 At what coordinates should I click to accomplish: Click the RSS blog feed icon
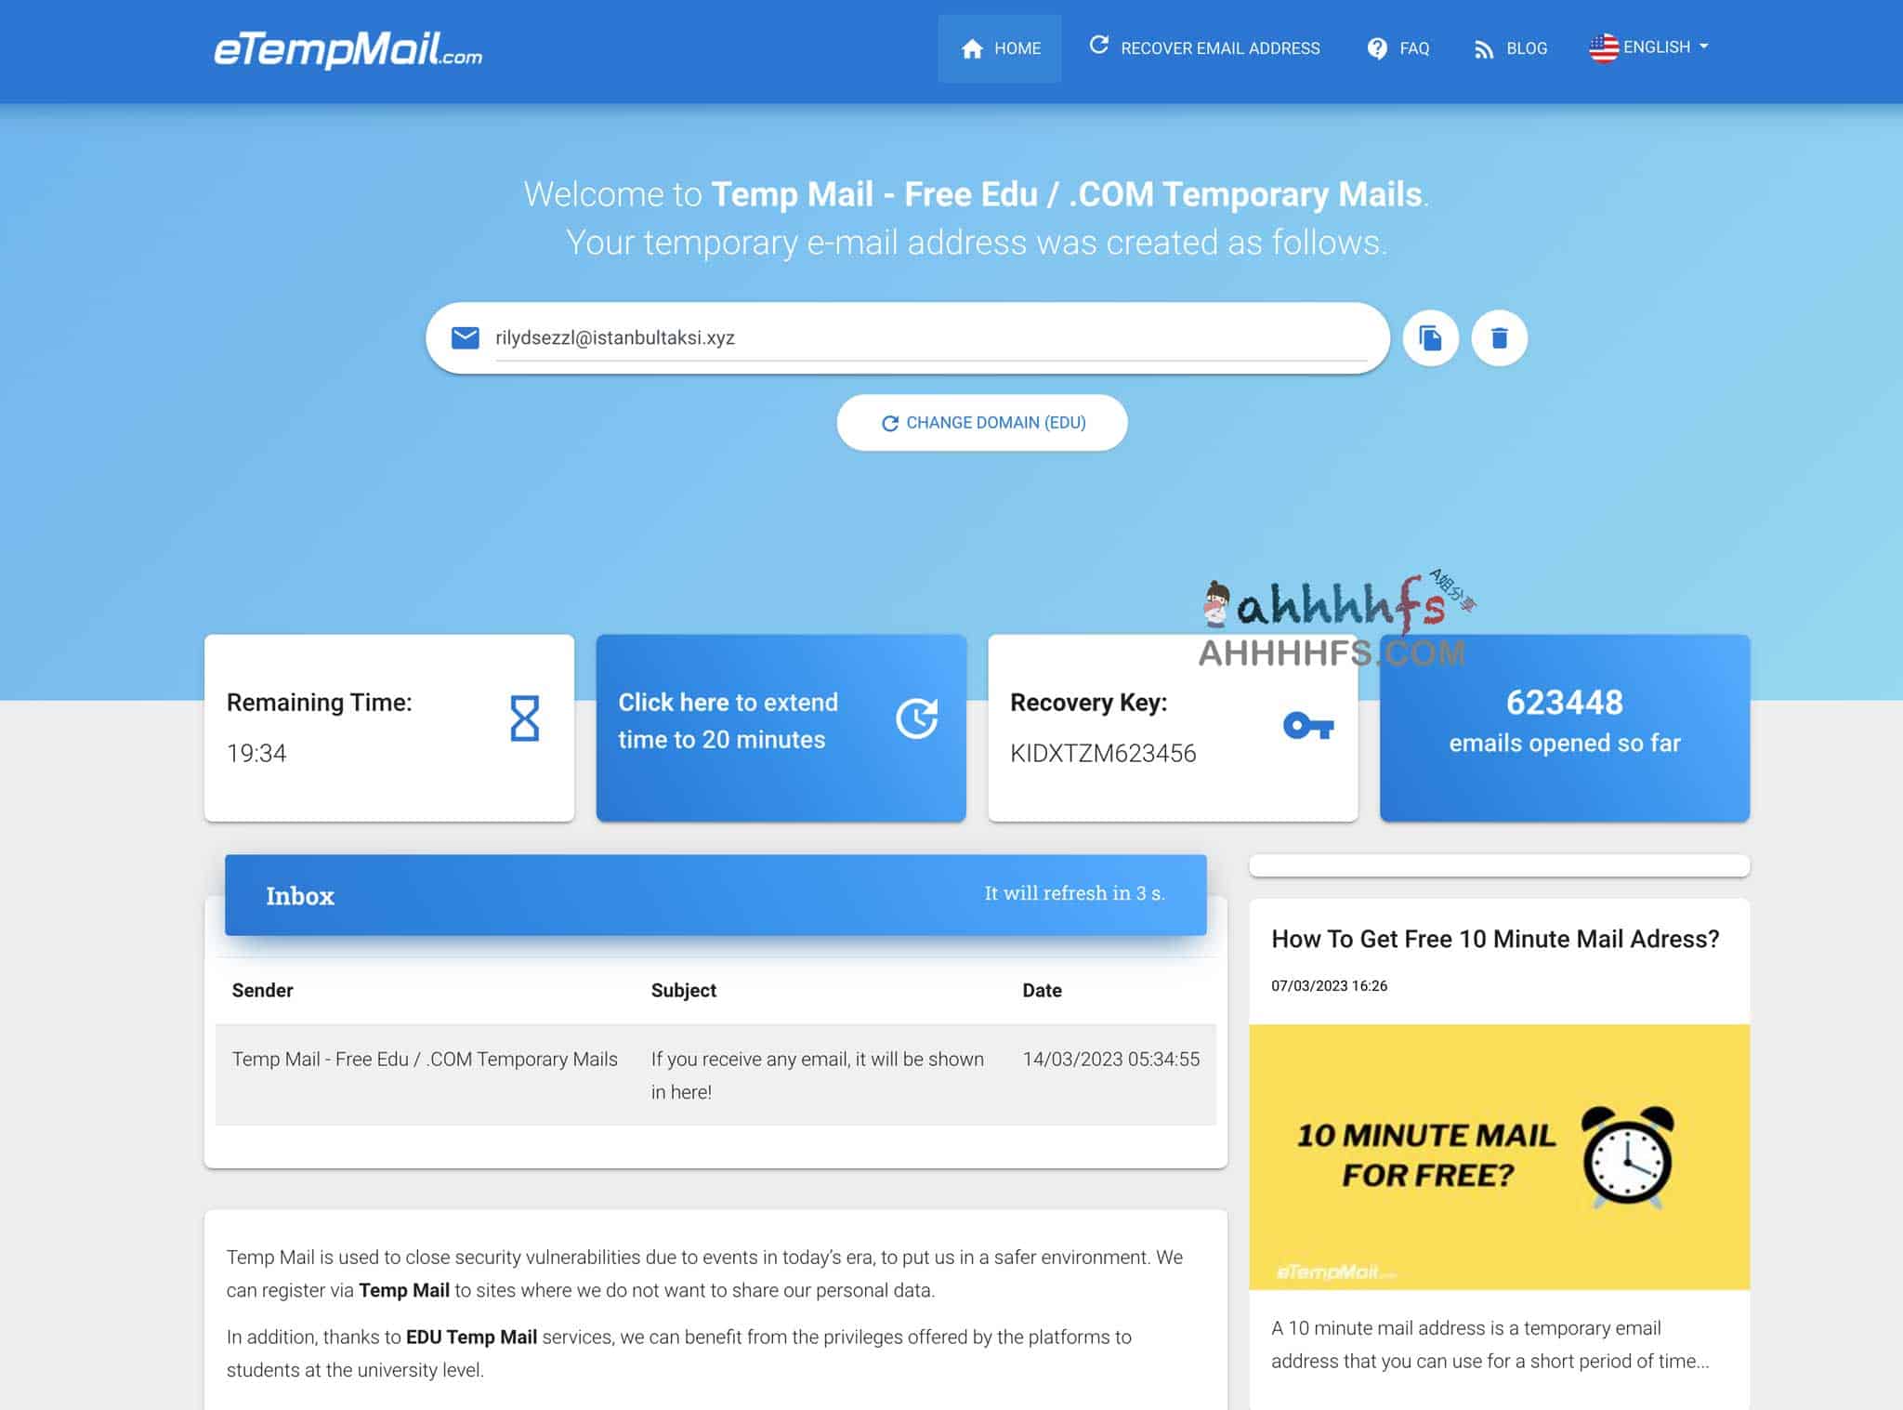pos(1484,47)
